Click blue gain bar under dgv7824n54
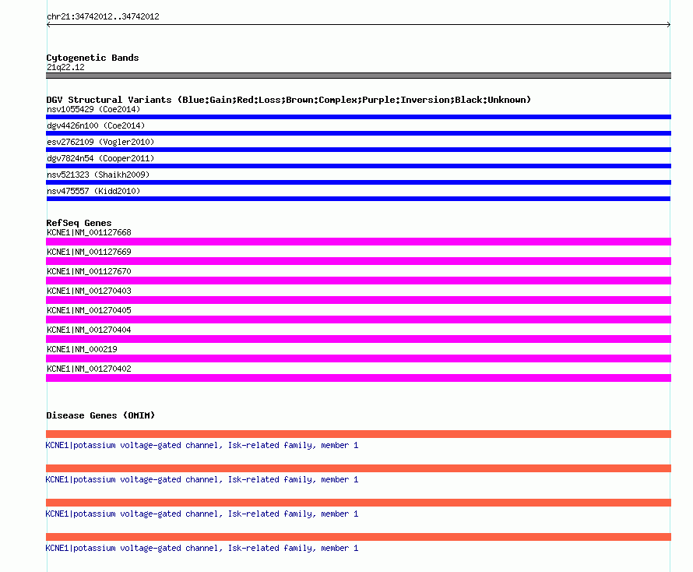This screenshot has width=693, height=572. [x=358, y=166]
